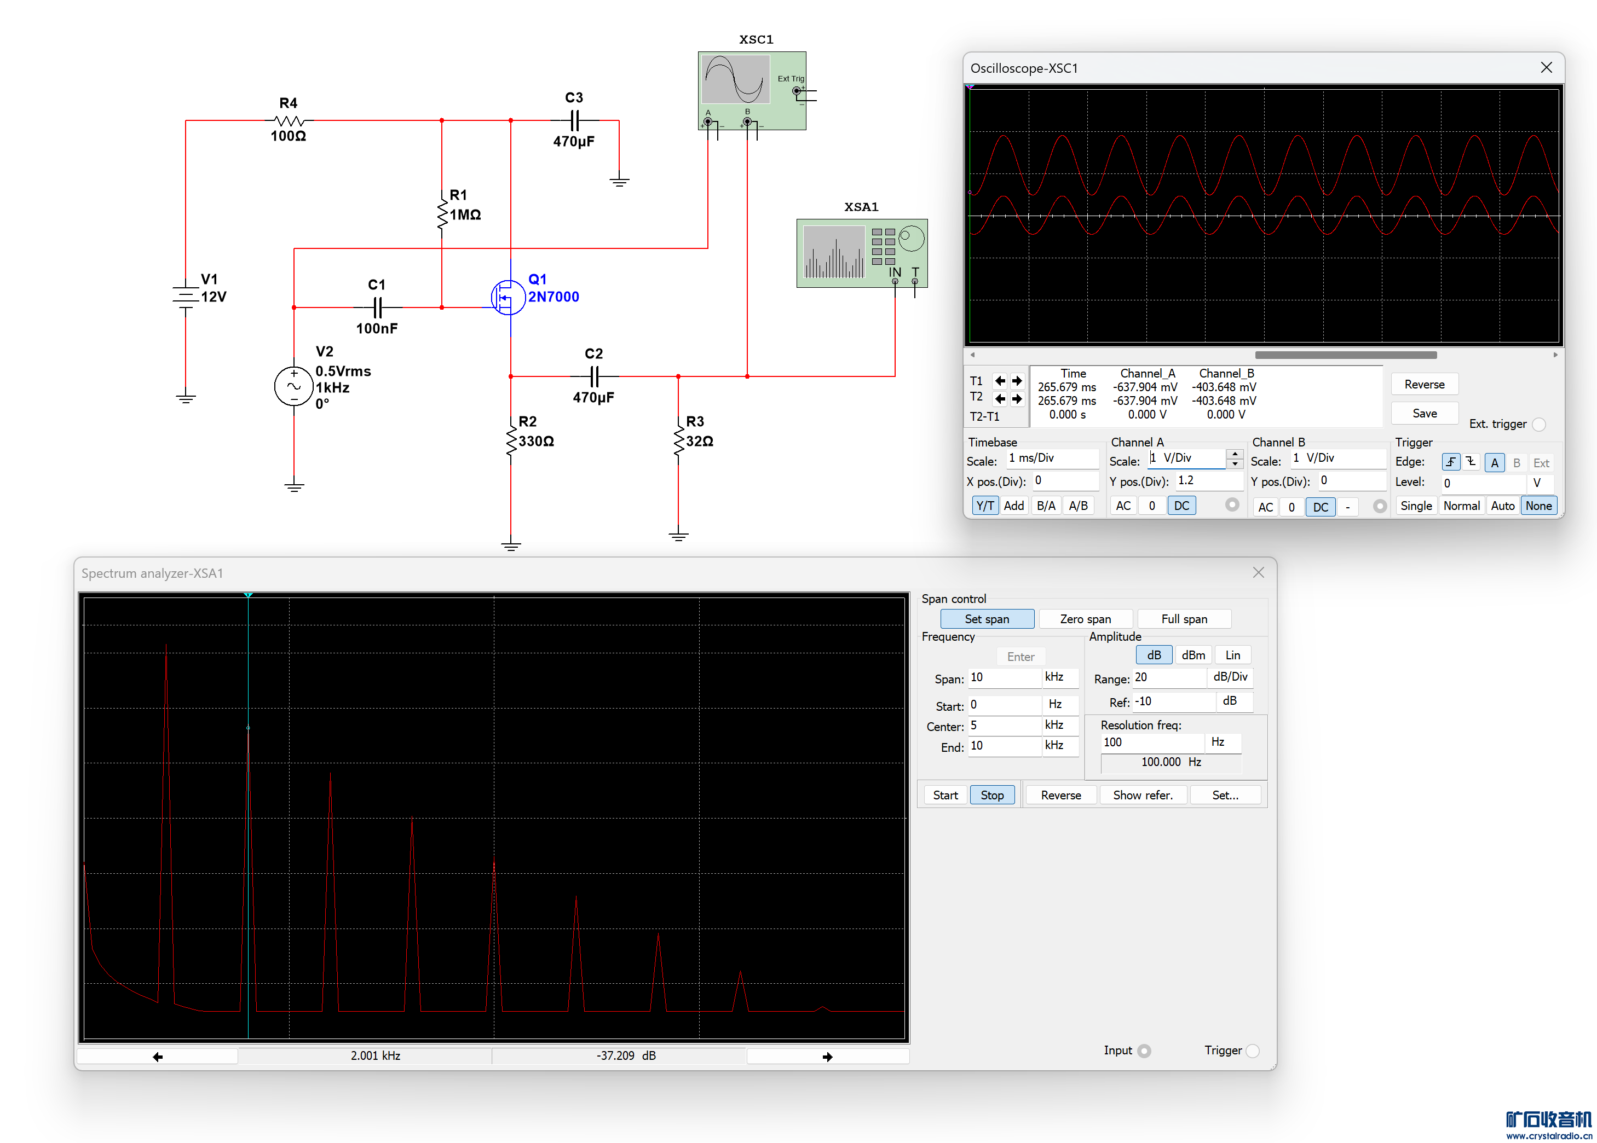Select amplitude Lin mode
This screenshot has height=1143, width=1597.
tap(1232, 654)
